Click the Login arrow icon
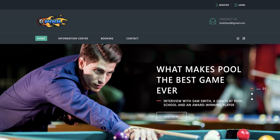 pos(236,5)
